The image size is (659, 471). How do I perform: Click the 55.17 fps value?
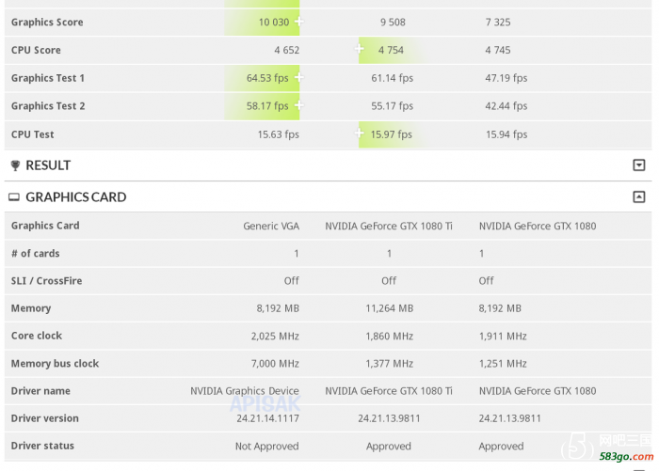click(393, 106)
